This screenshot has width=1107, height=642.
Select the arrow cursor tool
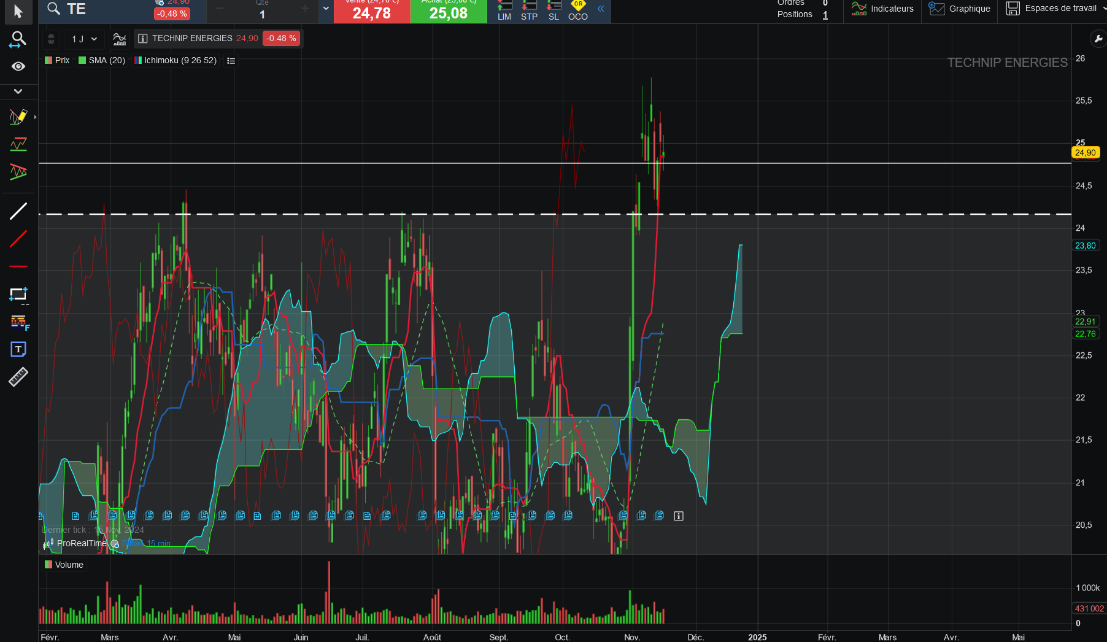(x=18, y=12)
